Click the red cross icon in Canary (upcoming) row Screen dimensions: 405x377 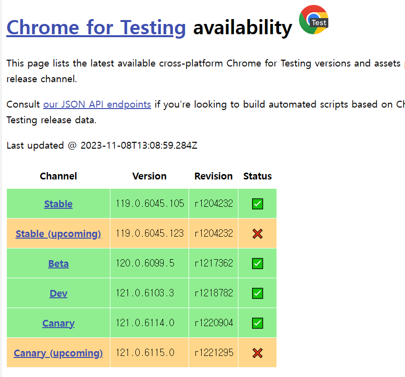click(x=257, y=353)
